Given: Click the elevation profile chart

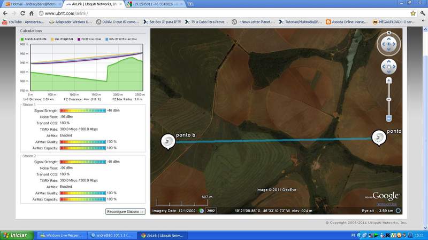Looking at the screenshot, I should 87,67.
